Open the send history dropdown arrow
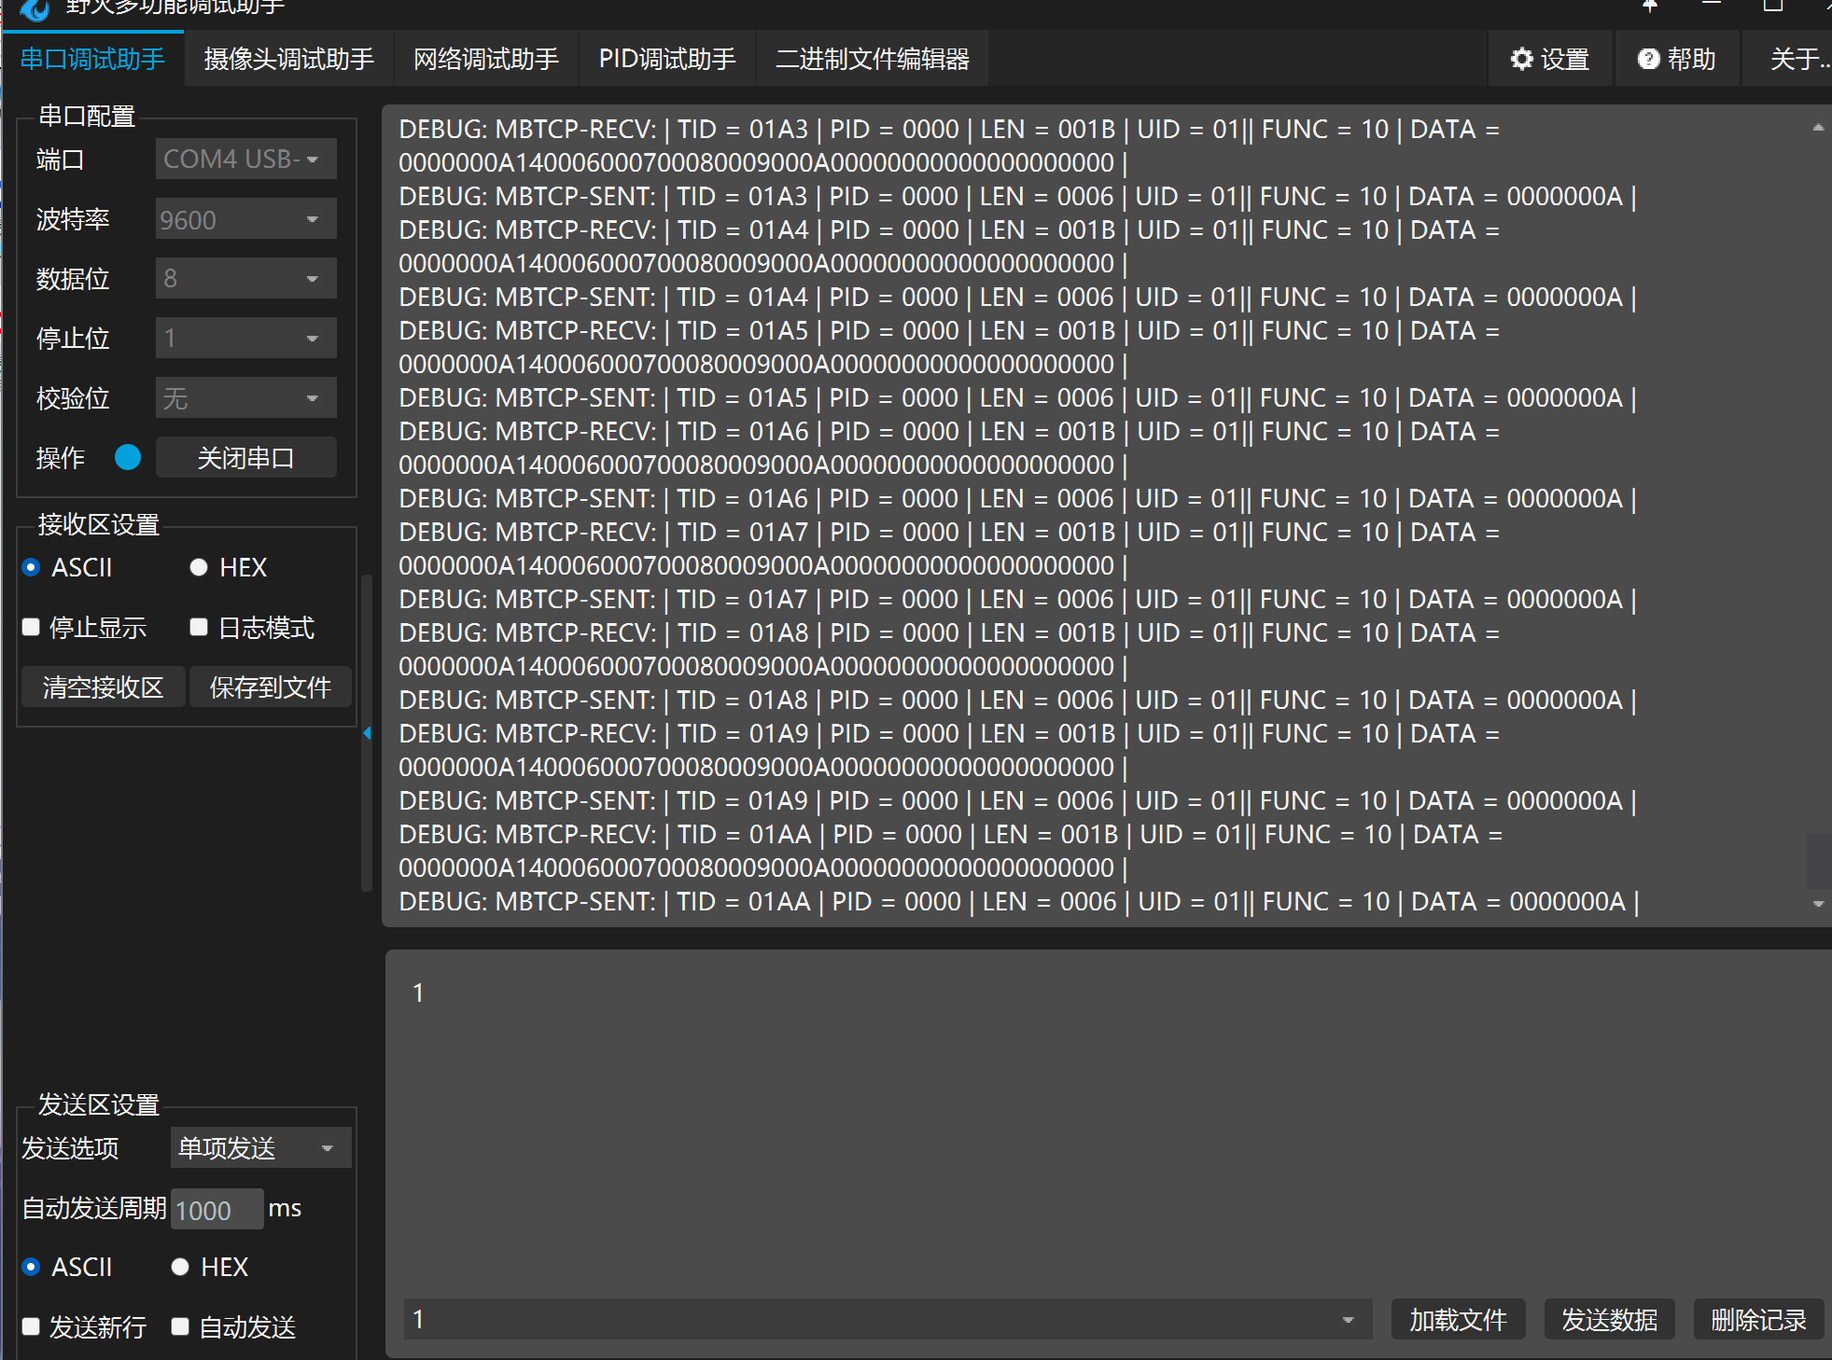This screenshot has height=1360, width=1832. pos(1348,1320)
